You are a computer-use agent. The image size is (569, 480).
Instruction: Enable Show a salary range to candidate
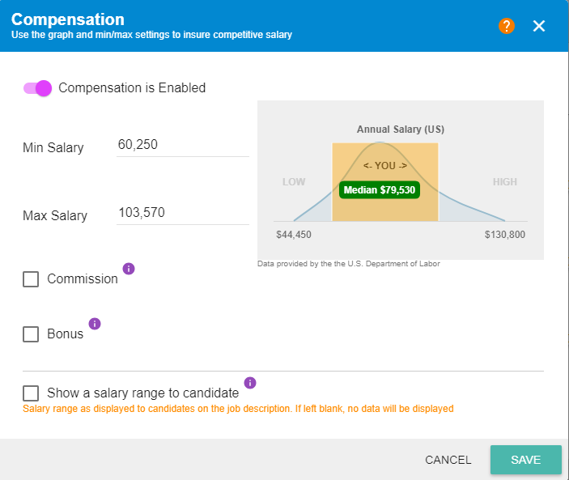pos(31,393)
